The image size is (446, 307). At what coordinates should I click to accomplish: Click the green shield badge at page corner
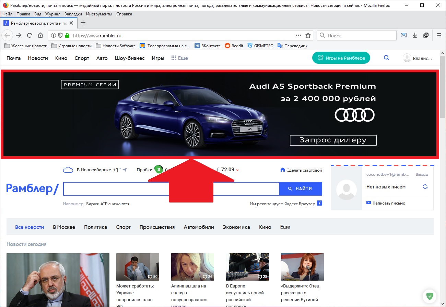click(x=429, y=296)
